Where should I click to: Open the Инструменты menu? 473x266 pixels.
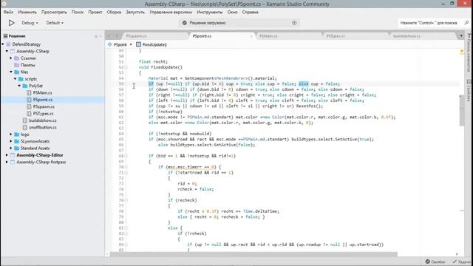click(x=210, y=12)
